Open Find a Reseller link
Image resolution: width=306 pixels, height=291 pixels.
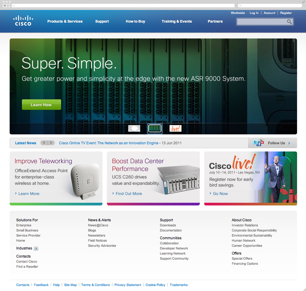click(x=27, y=266)
